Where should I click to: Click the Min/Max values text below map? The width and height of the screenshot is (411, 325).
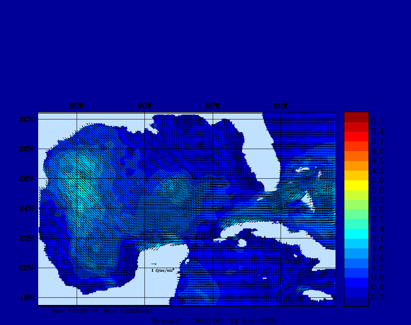tap(102, 311)
